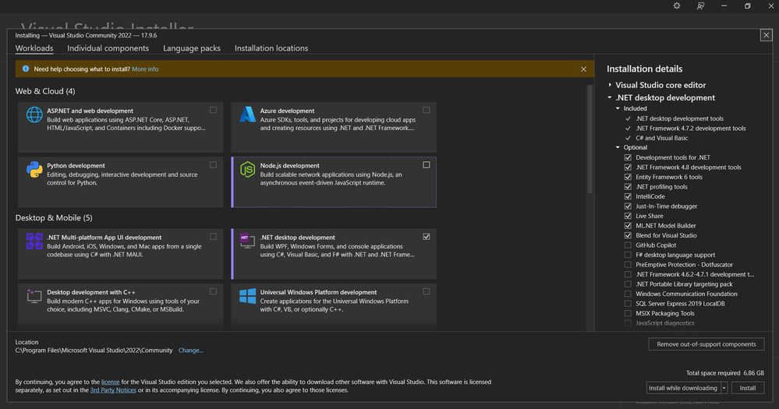Open the More info link
This screenshot has height=409, width=779.
(x=145, y=69)
